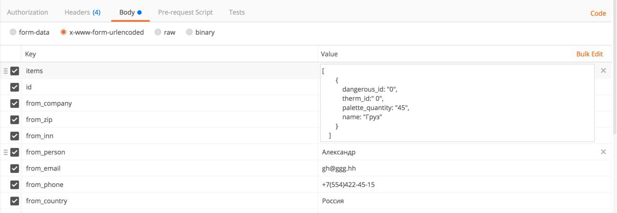Open the Headers (4) tab
617x213 pixels.
pyautogui.click(x=82, y=12)
